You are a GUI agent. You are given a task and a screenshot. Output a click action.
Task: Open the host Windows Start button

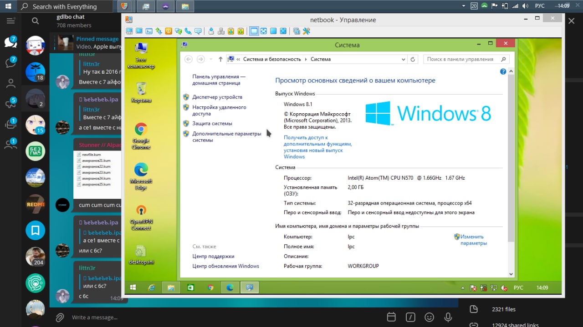click(8, 6)
